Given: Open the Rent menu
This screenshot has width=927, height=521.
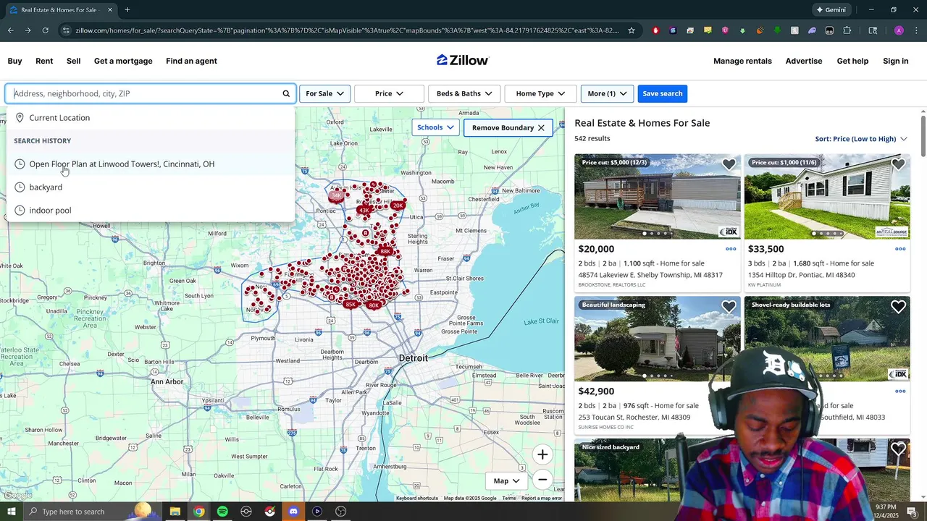Looking at the screenshot, I should click(44, 61).
